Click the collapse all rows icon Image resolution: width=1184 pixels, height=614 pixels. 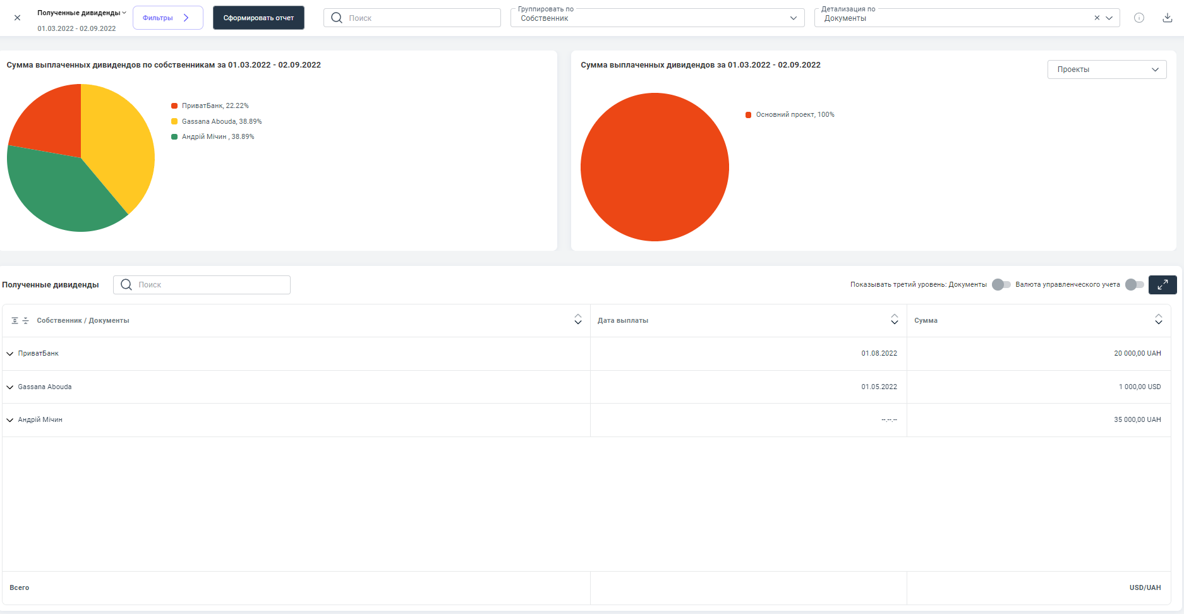[x=26, y=321]
